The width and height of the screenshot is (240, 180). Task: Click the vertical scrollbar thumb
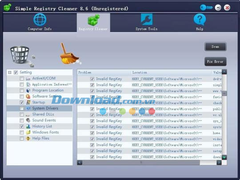click(224, 93)
